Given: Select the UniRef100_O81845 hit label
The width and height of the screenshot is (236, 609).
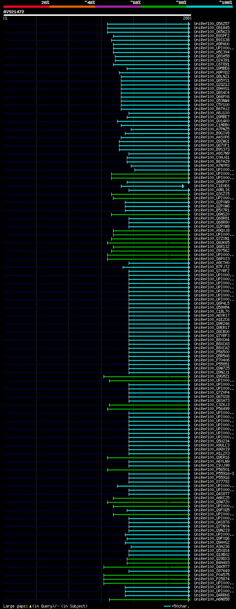Looking at the screenshot, I should tap(212, 28).
